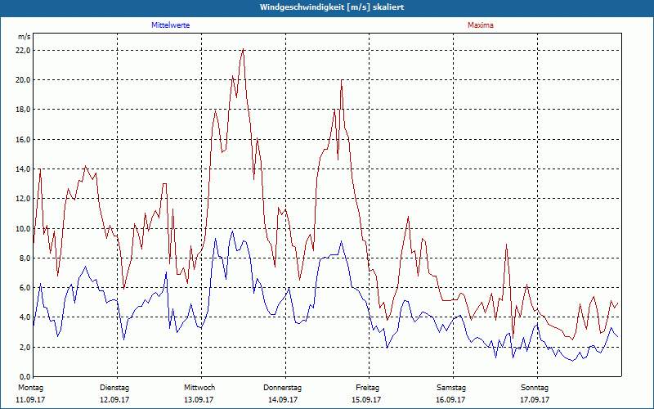
Task: Select the Freitag day label
Action: click(x=367, y=388)
